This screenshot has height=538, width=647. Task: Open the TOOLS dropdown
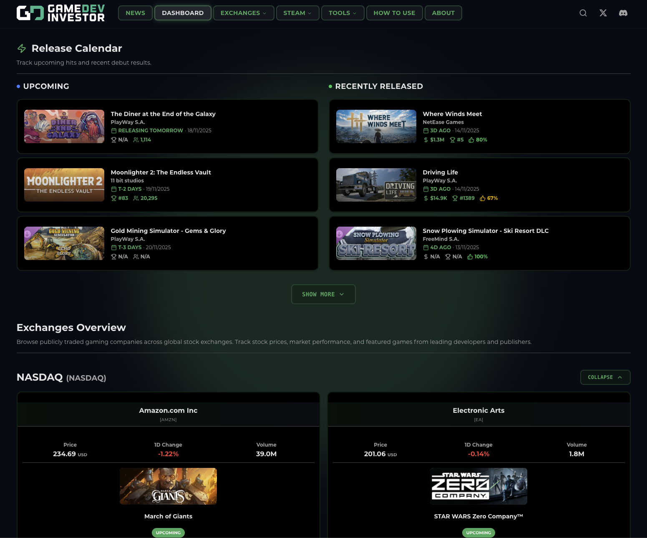pos(342,13)
